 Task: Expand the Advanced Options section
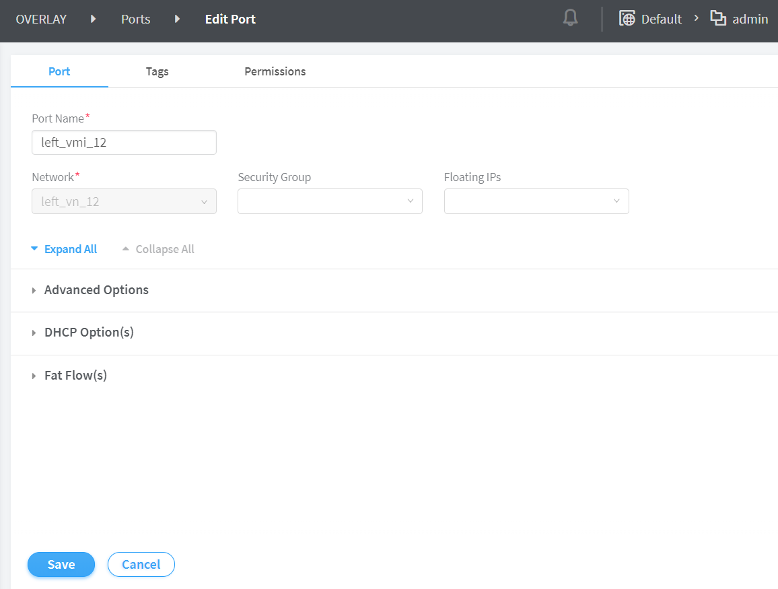click(96, 290)
